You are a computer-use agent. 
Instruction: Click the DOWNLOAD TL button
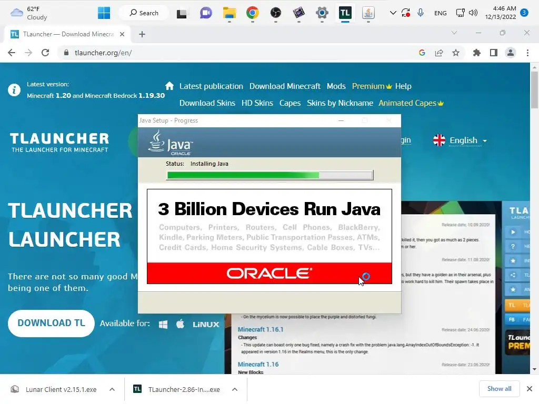(51, 324)
